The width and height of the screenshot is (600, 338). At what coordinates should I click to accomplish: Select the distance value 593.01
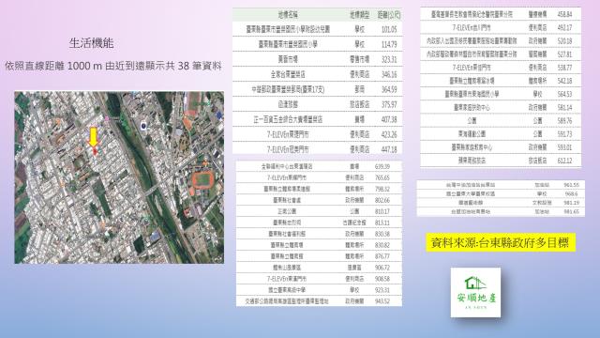[564, 147]
